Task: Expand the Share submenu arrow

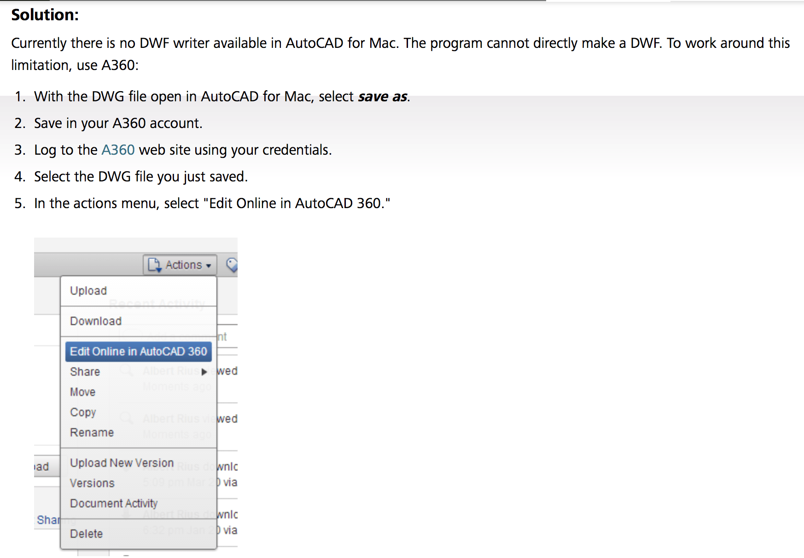Action: click(204, 372)
